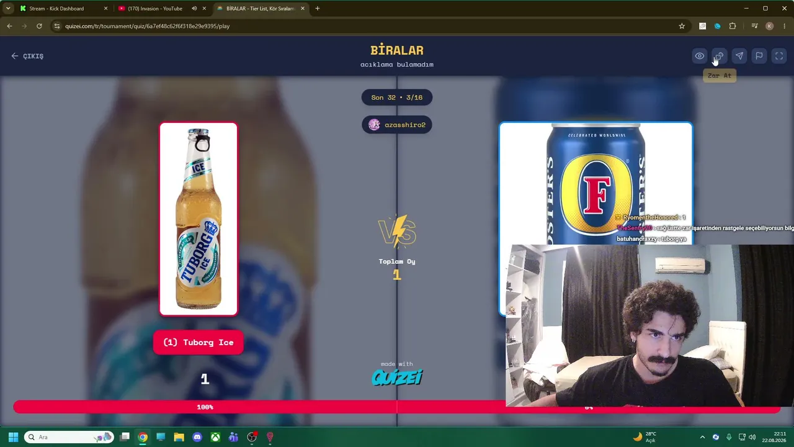This screenshot has height=447, width=794.
Task: Open Microsoft Teams from taskbar
Action: 233,437
